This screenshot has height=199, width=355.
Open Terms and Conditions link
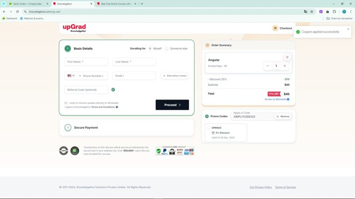[103, 107]
